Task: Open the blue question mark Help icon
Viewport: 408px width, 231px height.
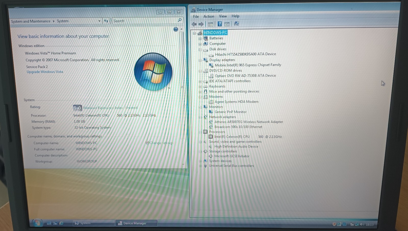Action: pos(220,24)
